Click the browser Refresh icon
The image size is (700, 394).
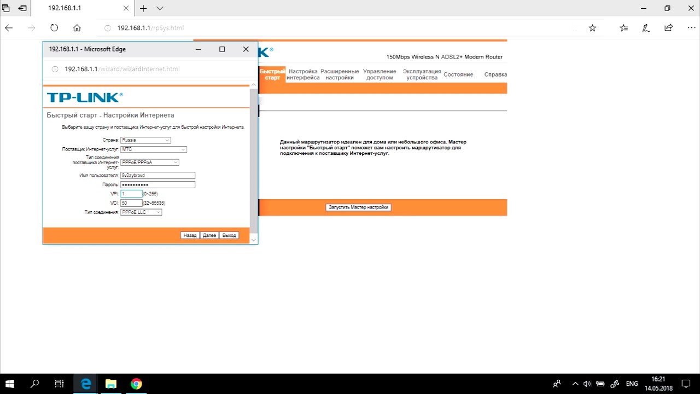pos(54,28)
